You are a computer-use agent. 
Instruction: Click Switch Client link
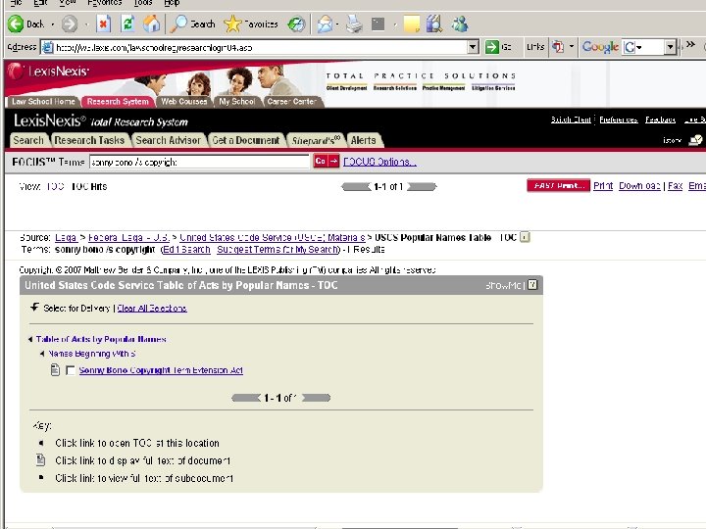tap(571, 120)
